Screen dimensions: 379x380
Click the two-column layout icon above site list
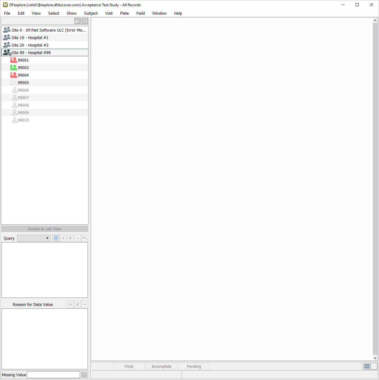point(85,21)
